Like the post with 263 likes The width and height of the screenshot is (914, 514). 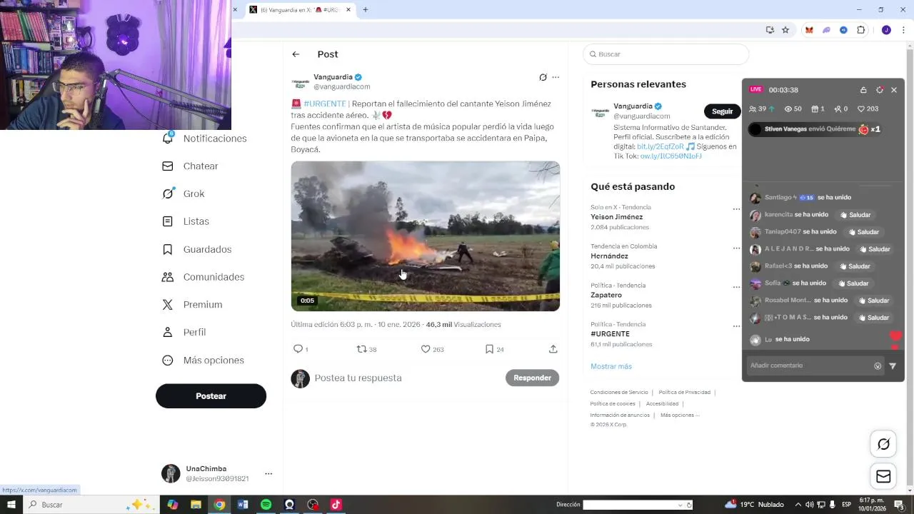pyautogui.click(x=426, y=349)
